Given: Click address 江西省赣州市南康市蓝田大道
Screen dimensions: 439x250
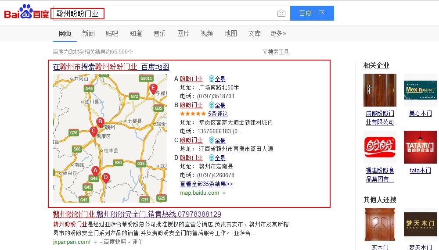Looking at the screenshot, I should pos(236,149).
